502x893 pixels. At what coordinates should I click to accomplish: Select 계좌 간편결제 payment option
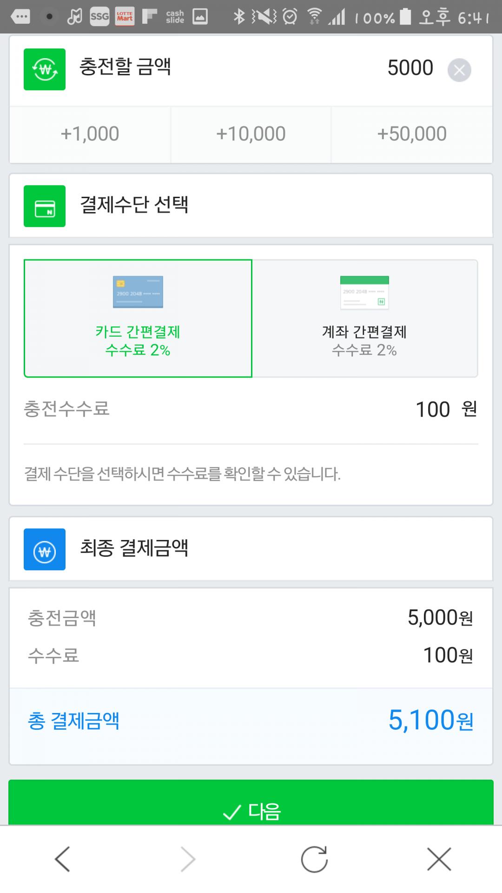pyautogui.click(x=364, y=319)
